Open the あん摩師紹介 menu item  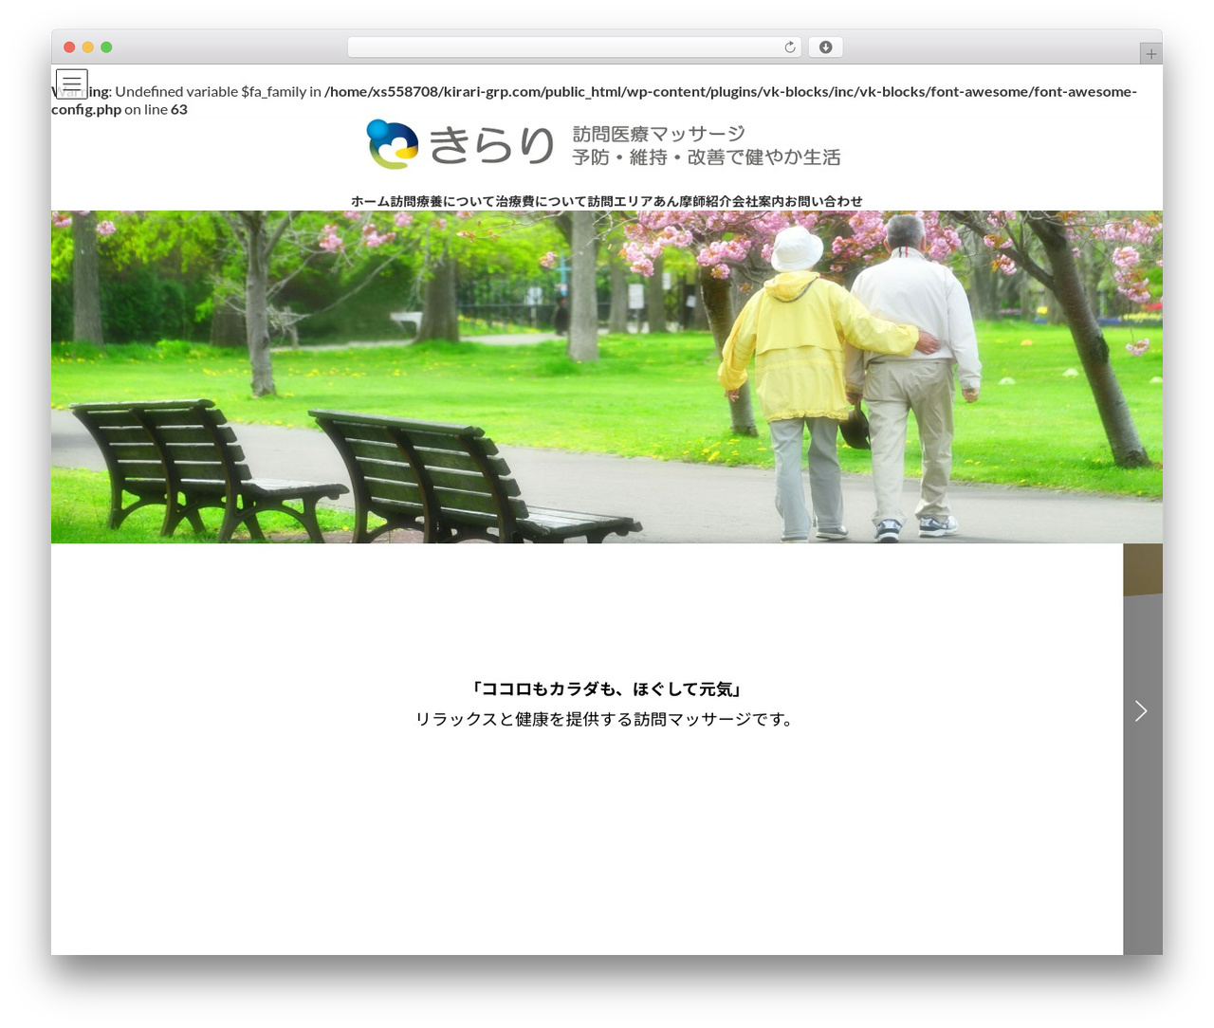(692, 201)
